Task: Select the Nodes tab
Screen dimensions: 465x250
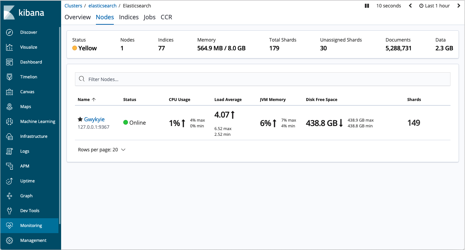Action: [x=105, y=17]
